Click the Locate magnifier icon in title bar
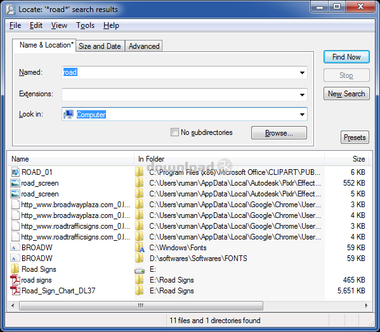The image size is (380, 332). 10,10
